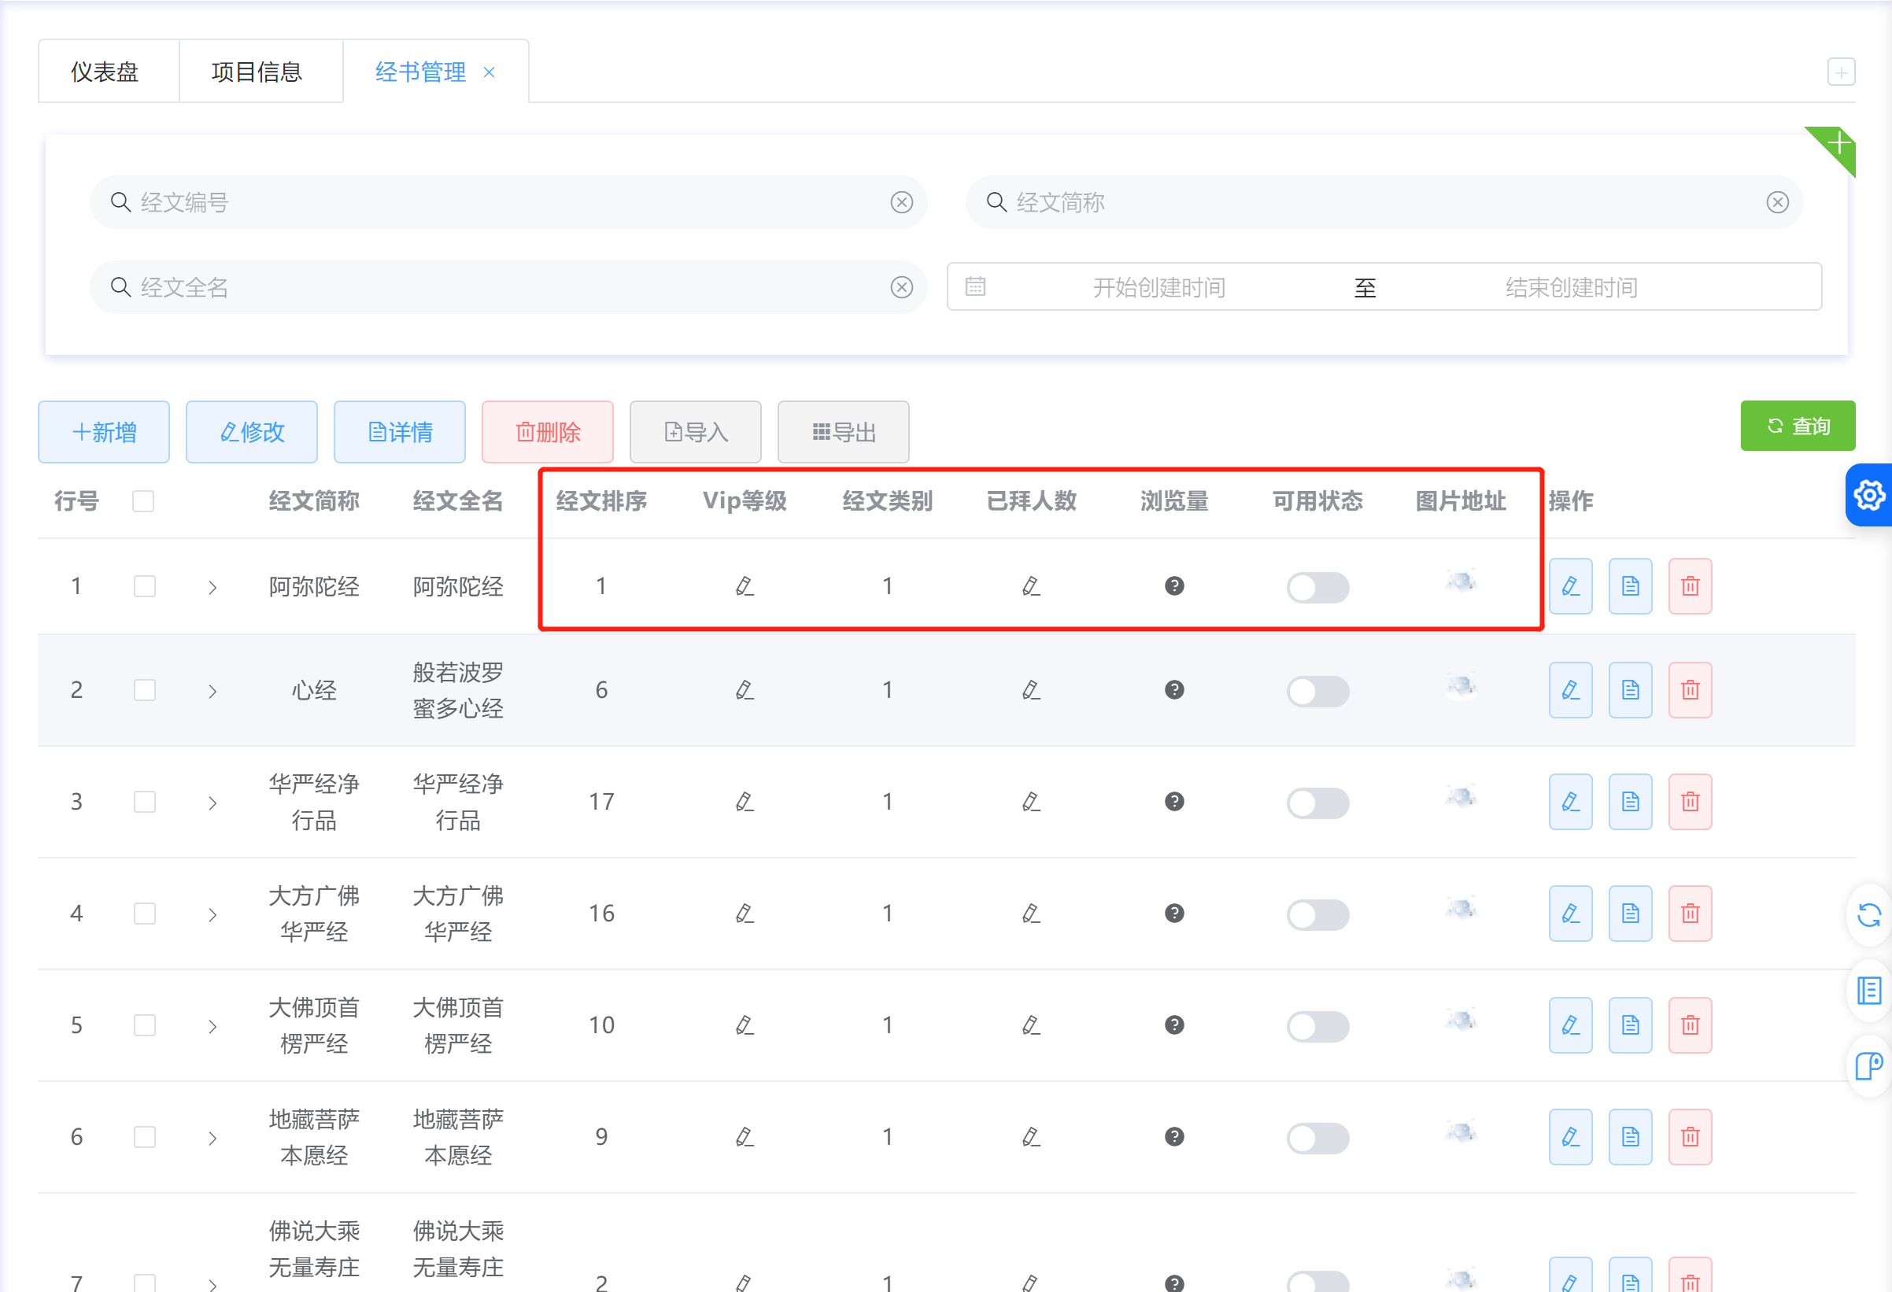Check the checkbox for row 大方广佛华严经
The image size is (1892, 1292).
click(145, 914)
